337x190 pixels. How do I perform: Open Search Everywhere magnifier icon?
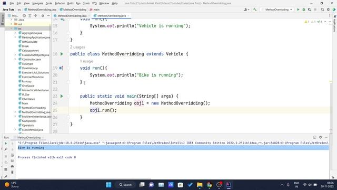(x=322, y=9)
